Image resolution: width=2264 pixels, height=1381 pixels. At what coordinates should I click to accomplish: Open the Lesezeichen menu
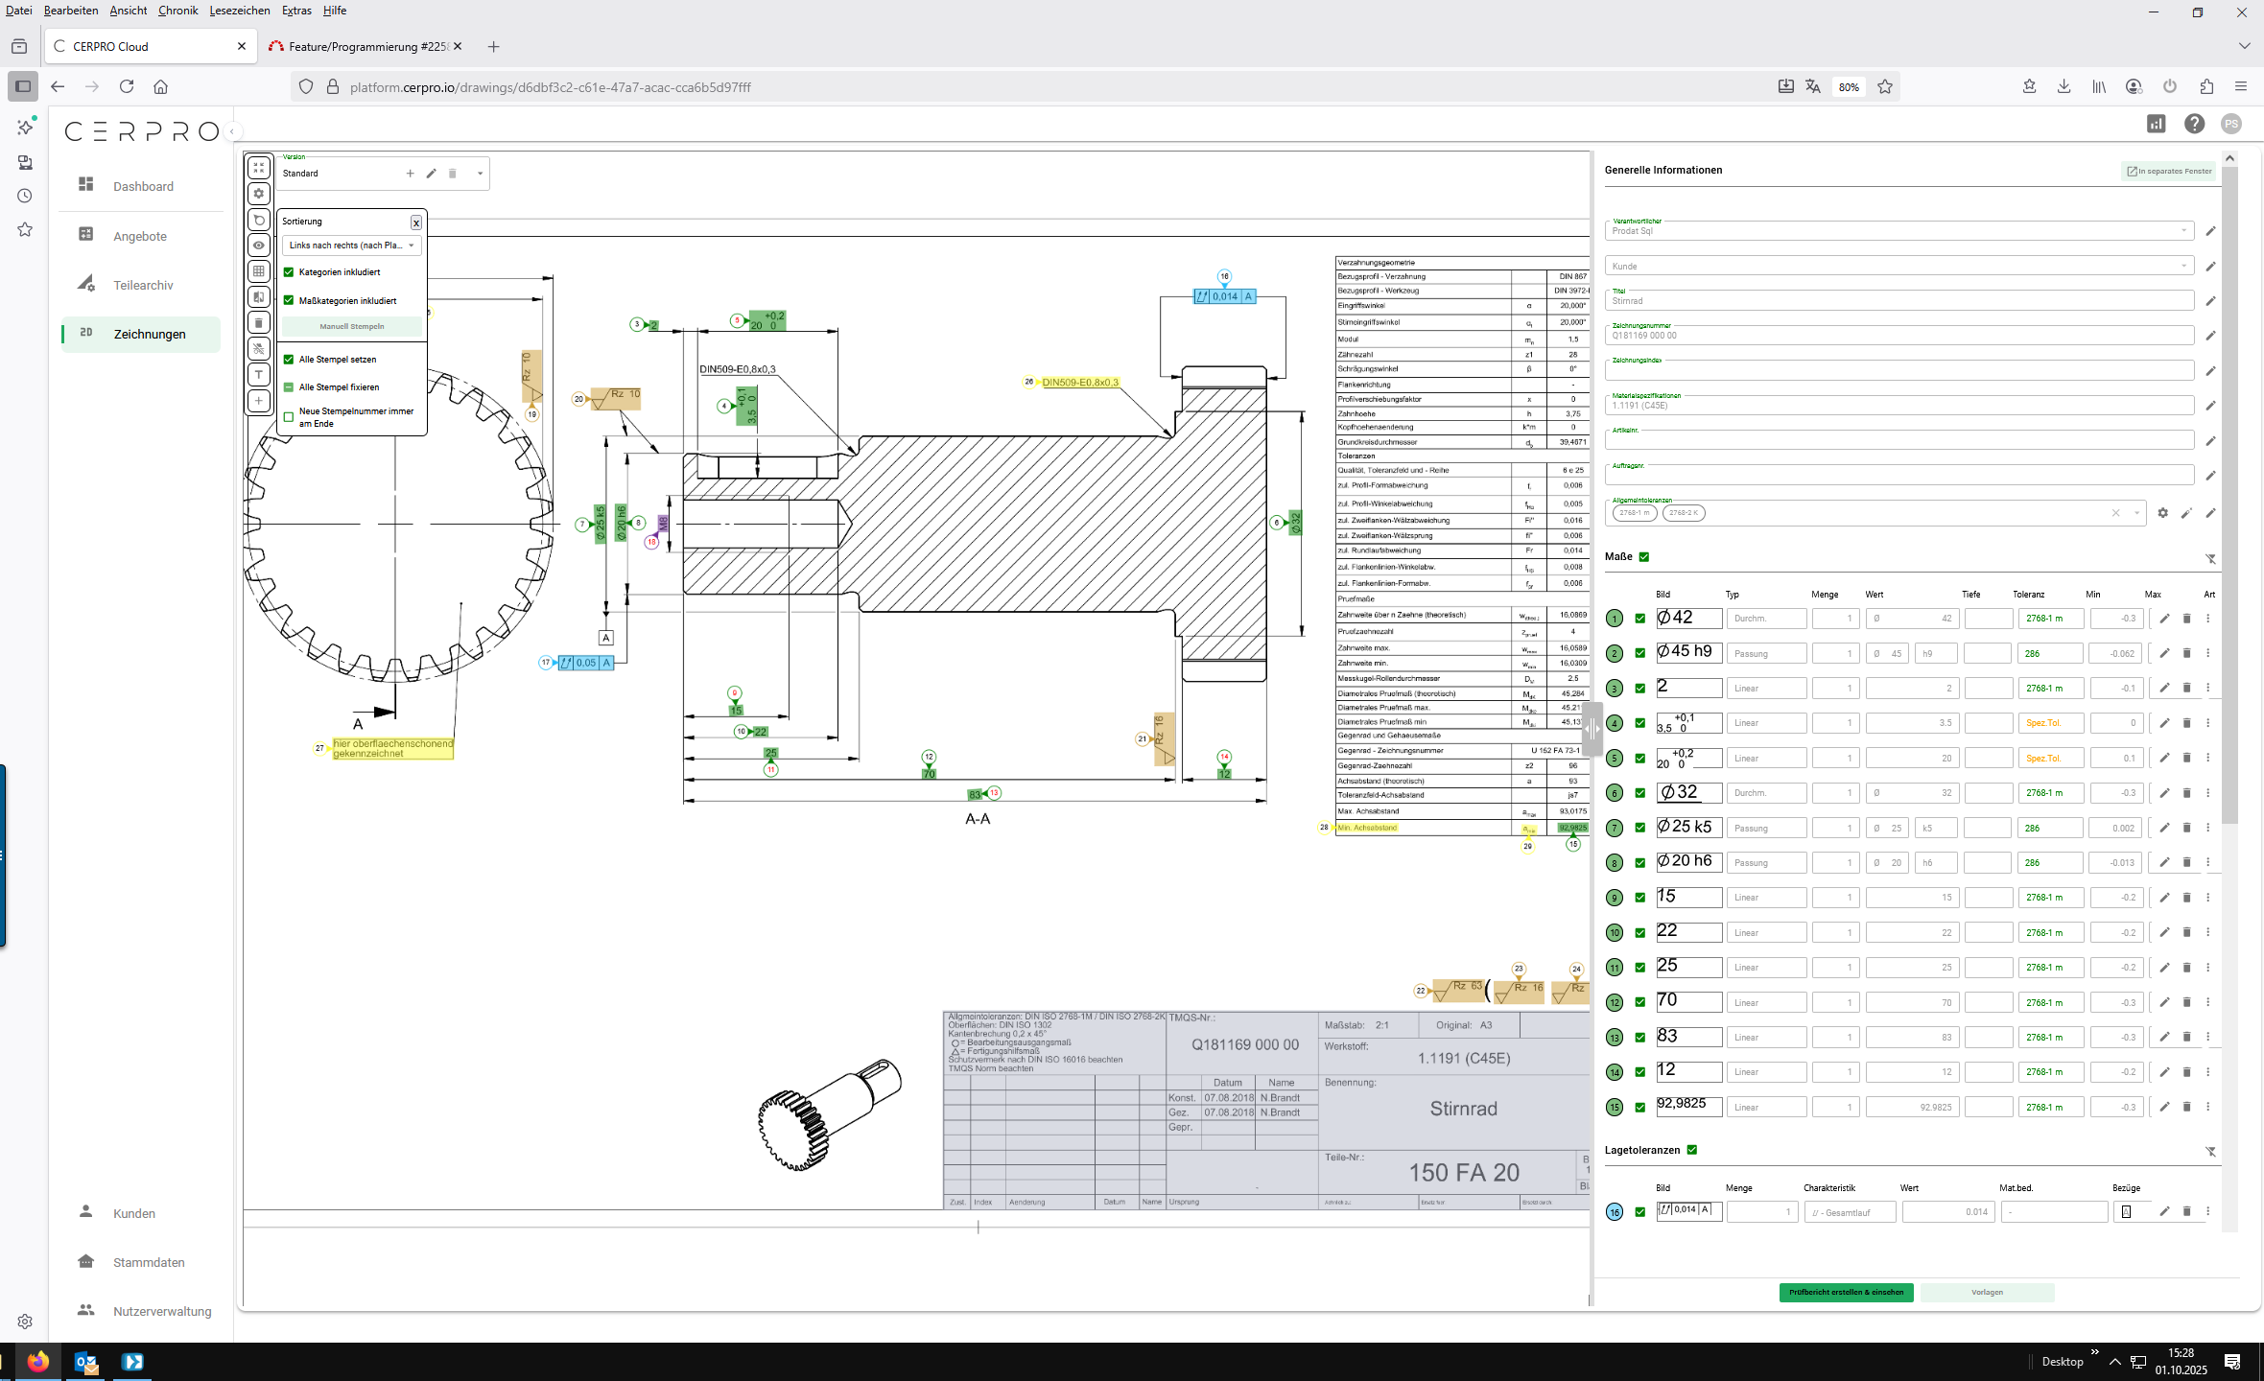point(239,11)
